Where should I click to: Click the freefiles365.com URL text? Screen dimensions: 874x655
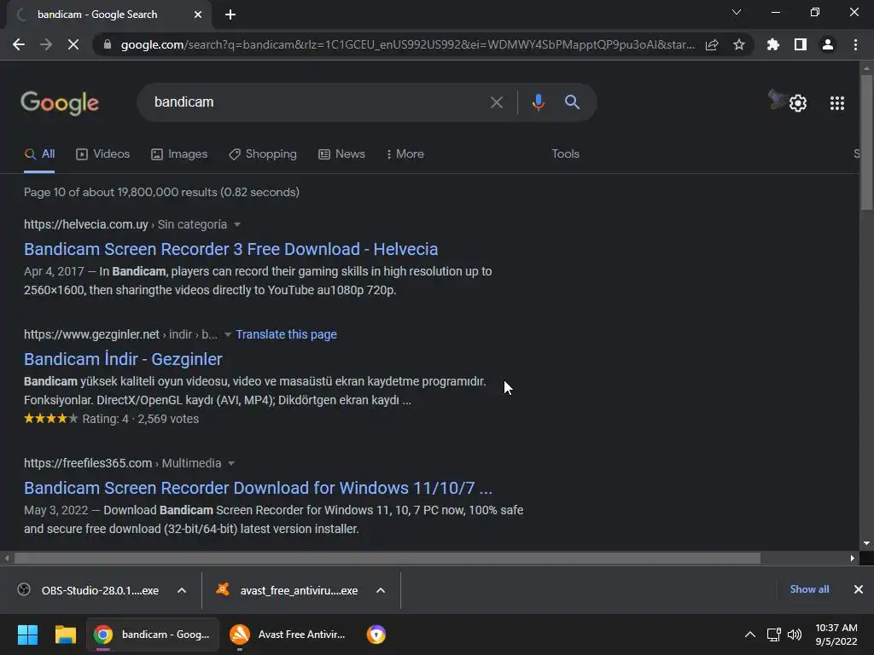88,463
